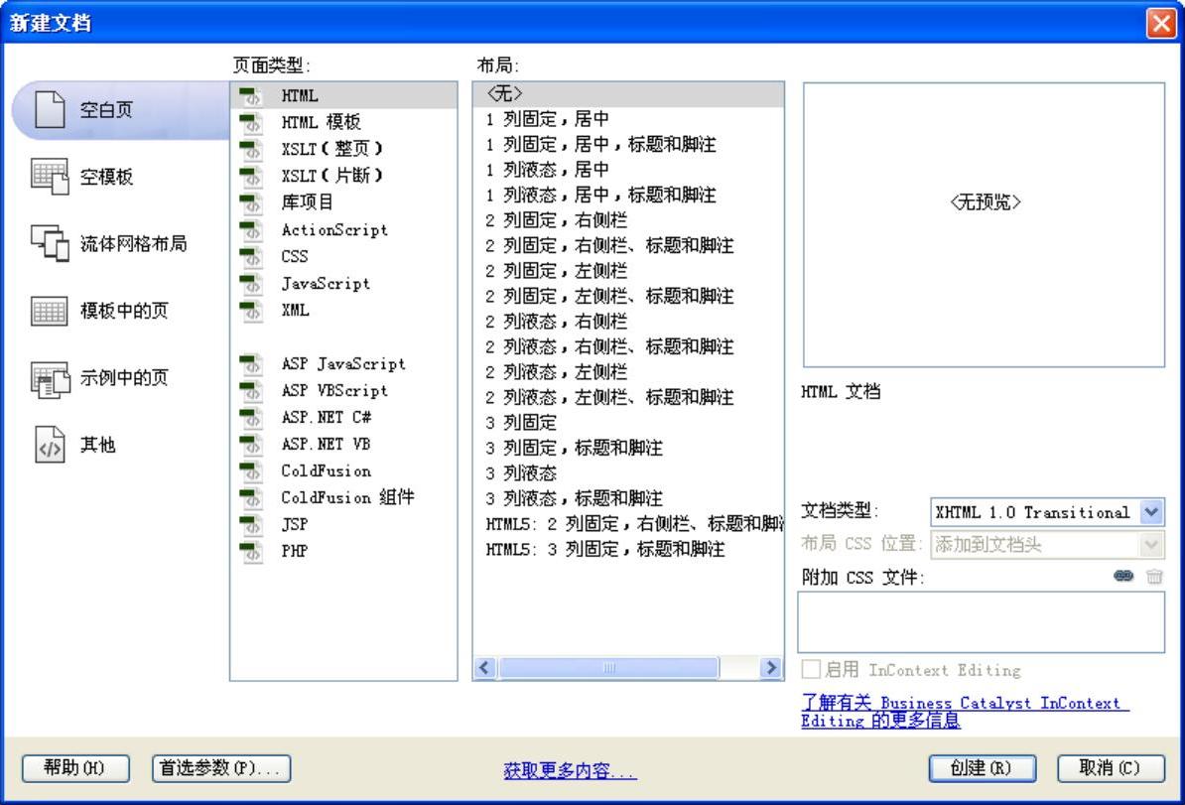
Task: Click the file icon beside ASP.NET C#
Action: pyautogui.click(x=251, y=417)
